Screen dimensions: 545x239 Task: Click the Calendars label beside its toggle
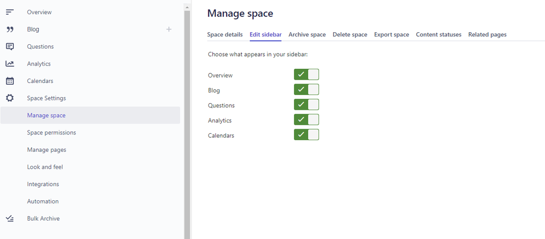click(x=221, y=135)
